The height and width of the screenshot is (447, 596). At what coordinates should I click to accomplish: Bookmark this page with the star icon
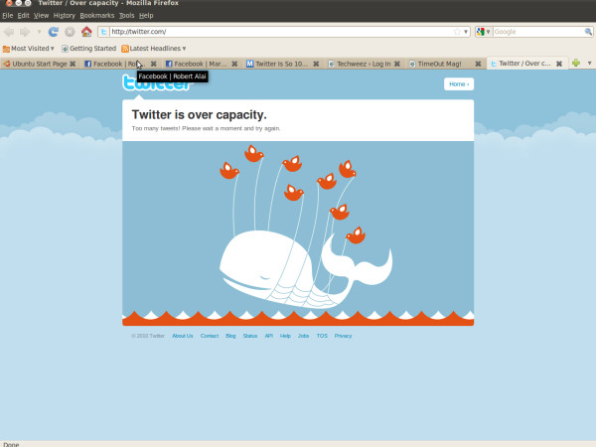click(x=457, y=32)
